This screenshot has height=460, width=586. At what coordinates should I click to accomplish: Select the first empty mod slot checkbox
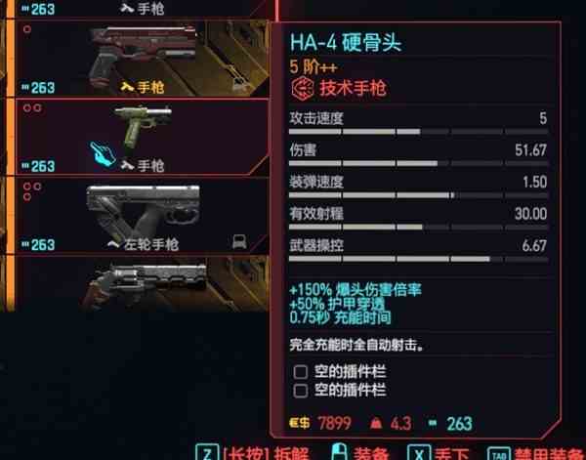(x=301, y=372)
